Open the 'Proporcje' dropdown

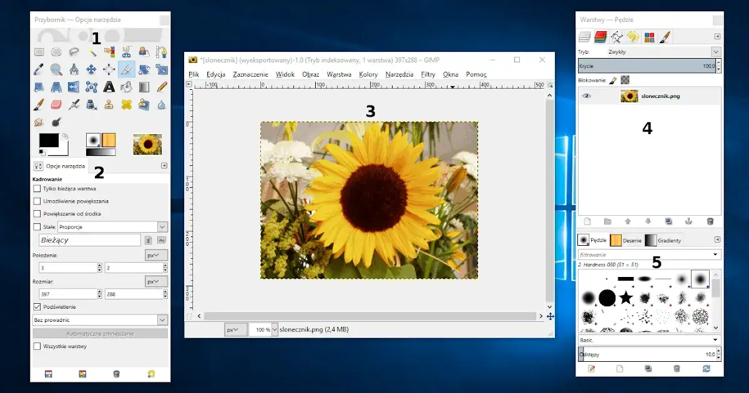point(113,227)
